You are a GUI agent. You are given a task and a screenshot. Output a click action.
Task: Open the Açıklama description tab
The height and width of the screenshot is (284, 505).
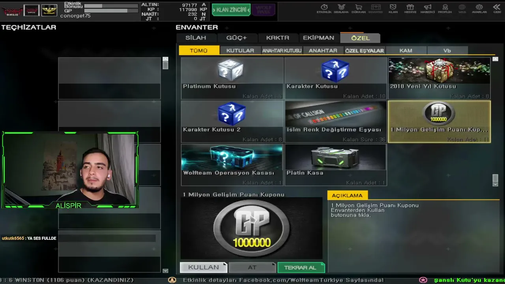pos(347,195)
